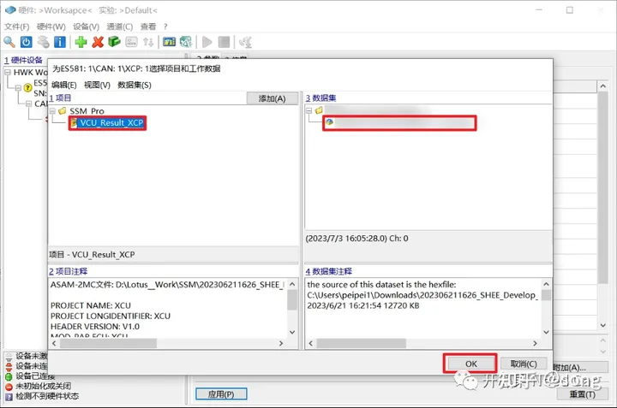Click the green box module icon
The width and height of the screenshot is (617, 408).
tap(114, 41)
